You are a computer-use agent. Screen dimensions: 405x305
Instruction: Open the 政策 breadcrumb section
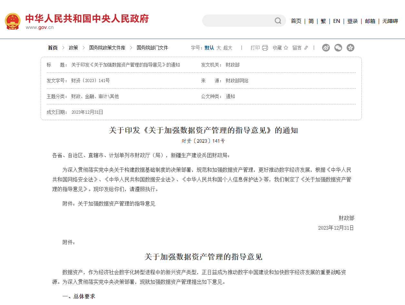(73, 47)
